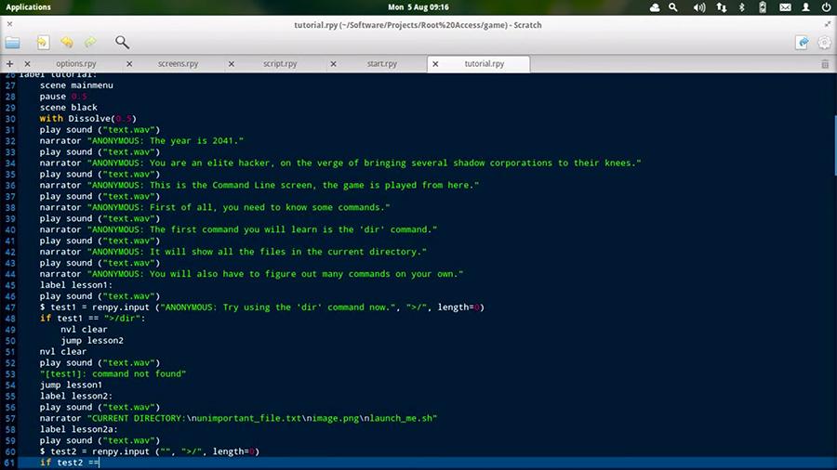Click the Share/export icon in the toolbar
Screen dimensions: 837x470
[802, 42]
